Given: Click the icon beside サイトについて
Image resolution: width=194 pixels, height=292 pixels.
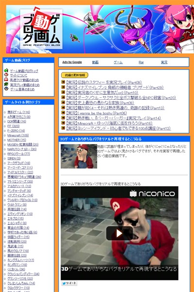Looking at the screenshot, I should pos(6,75).
